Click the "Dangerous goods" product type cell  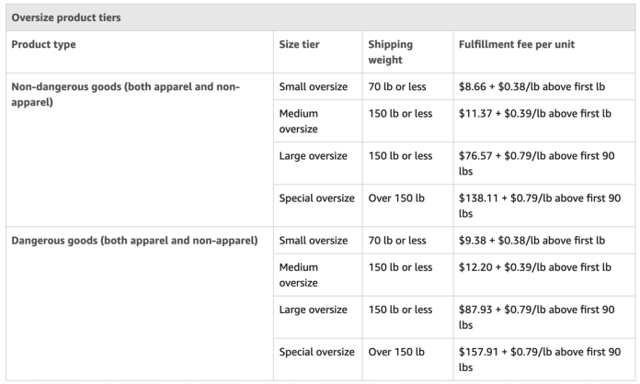(x=134, y=241)
